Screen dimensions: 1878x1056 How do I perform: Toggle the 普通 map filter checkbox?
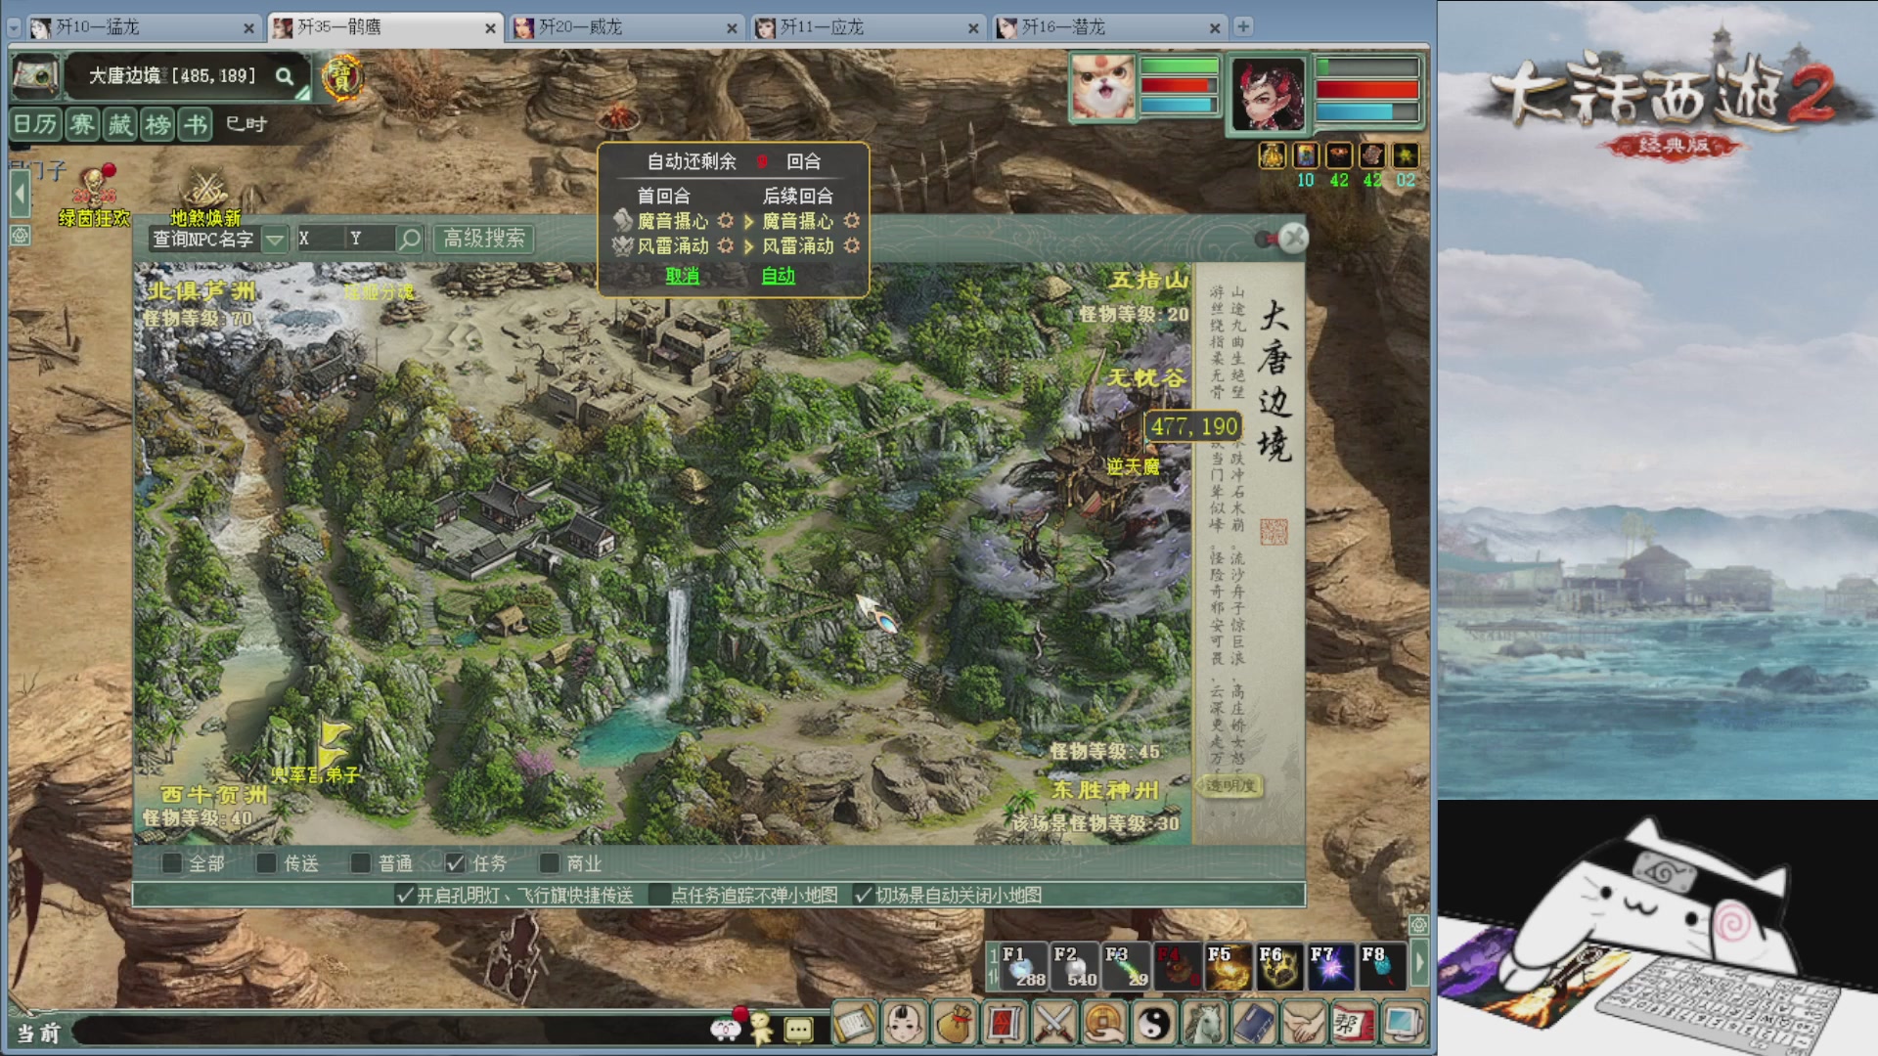point(361,863)
